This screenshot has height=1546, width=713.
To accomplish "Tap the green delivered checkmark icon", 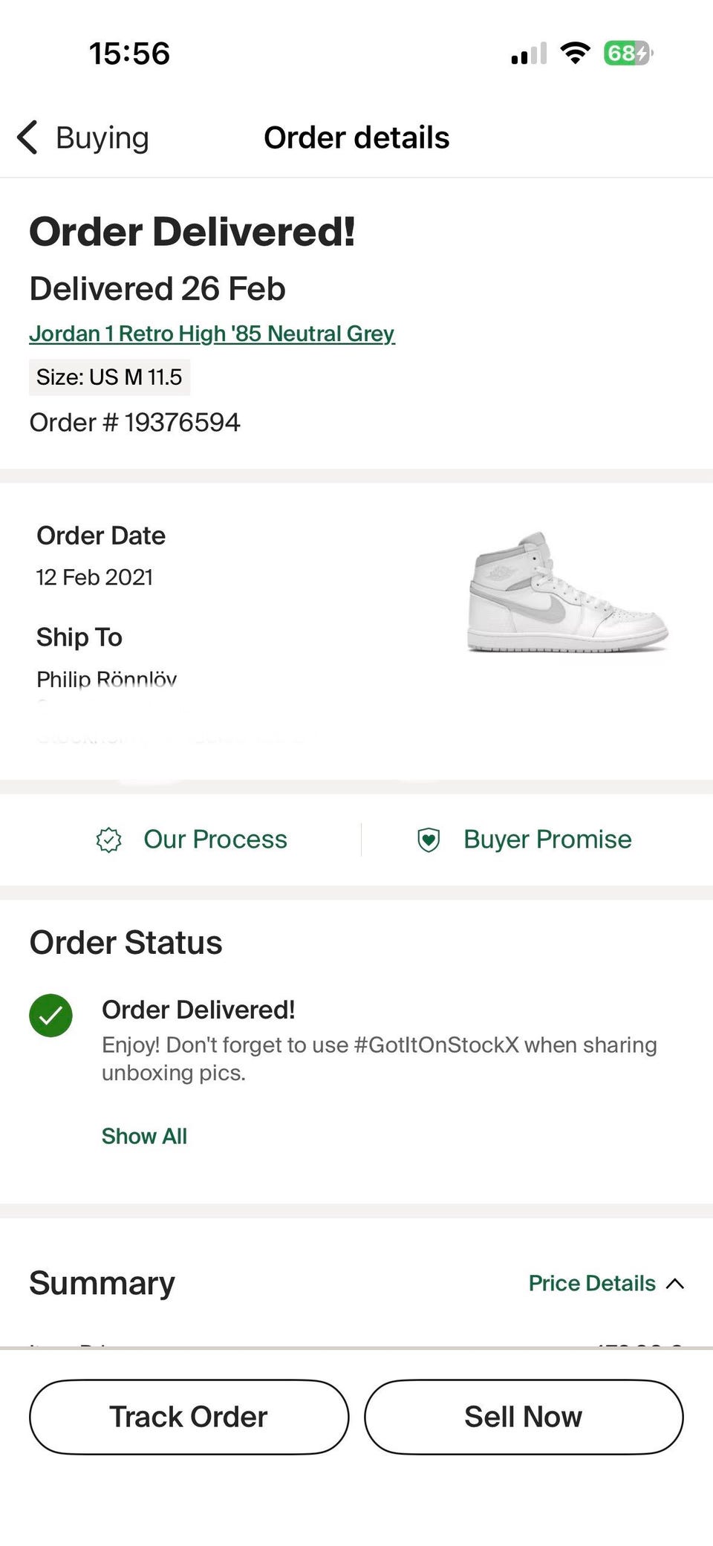I will point(51,1015).
